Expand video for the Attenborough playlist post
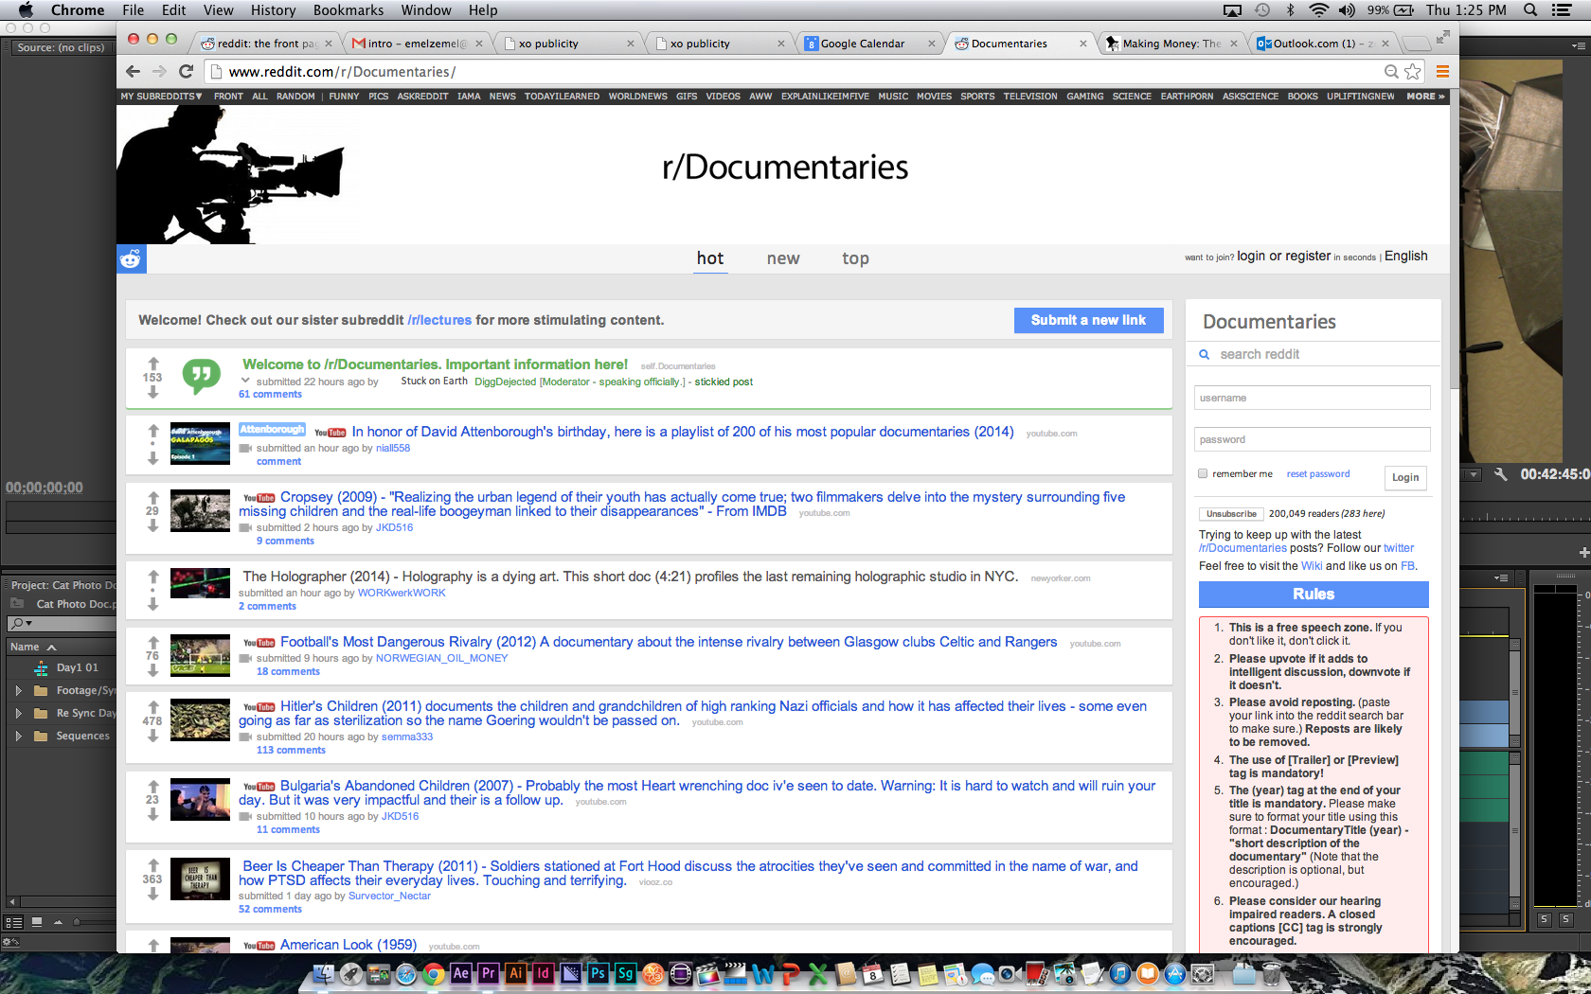Image resolution: width=1591 pixels, height=994 pixels. [245, 448]
